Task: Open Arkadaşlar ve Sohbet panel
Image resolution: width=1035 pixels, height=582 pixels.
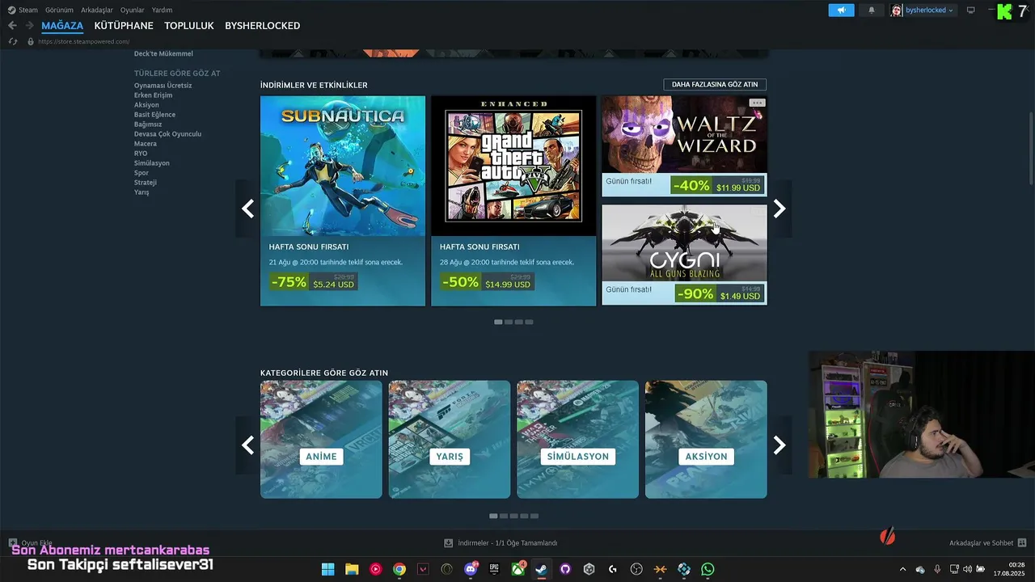Action: tap(987, 543)
